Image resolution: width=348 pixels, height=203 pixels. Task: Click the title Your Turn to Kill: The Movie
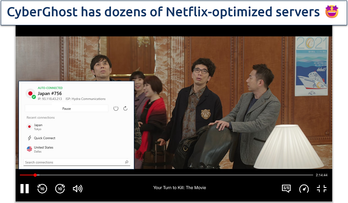[180, 188]
